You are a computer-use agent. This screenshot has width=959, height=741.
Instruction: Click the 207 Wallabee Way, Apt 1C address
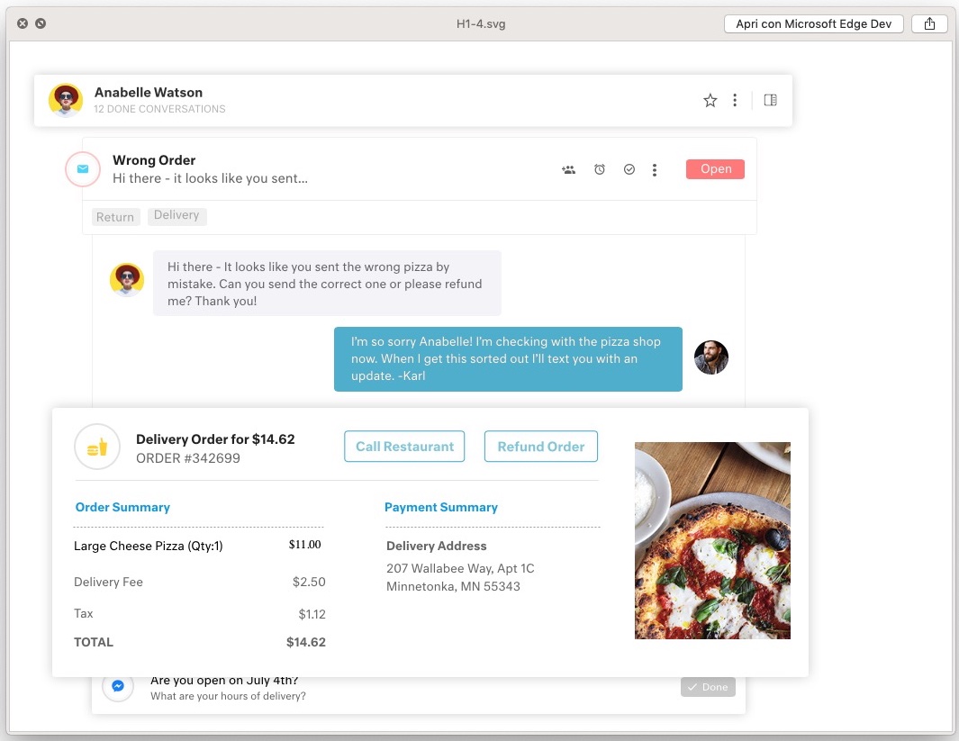[x=460, y=569]
